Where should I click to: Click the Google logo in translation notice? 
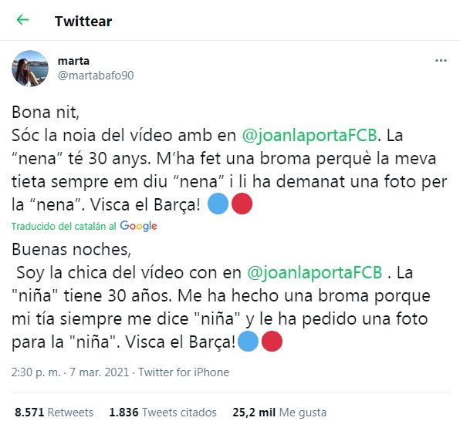pos(138,226)
